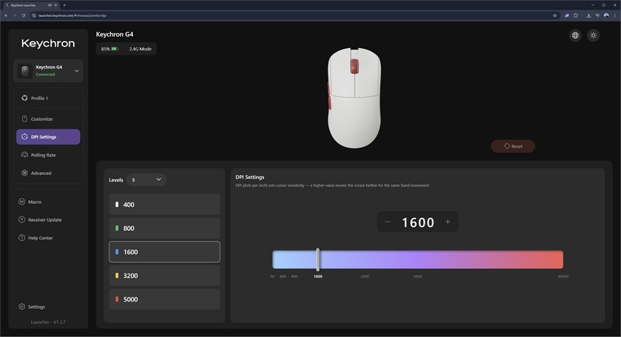The image size is (621, 337).
Task: Click the DPI Settings target icon
Action: tap(25, 136)
